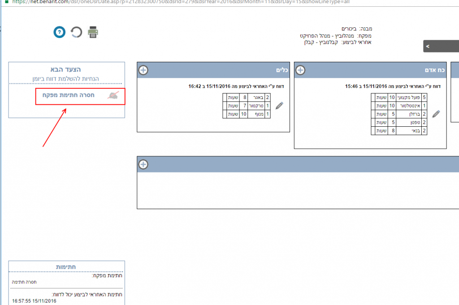Add new entry in כח אדם panel
459x305 pixels.
(300, 70)
